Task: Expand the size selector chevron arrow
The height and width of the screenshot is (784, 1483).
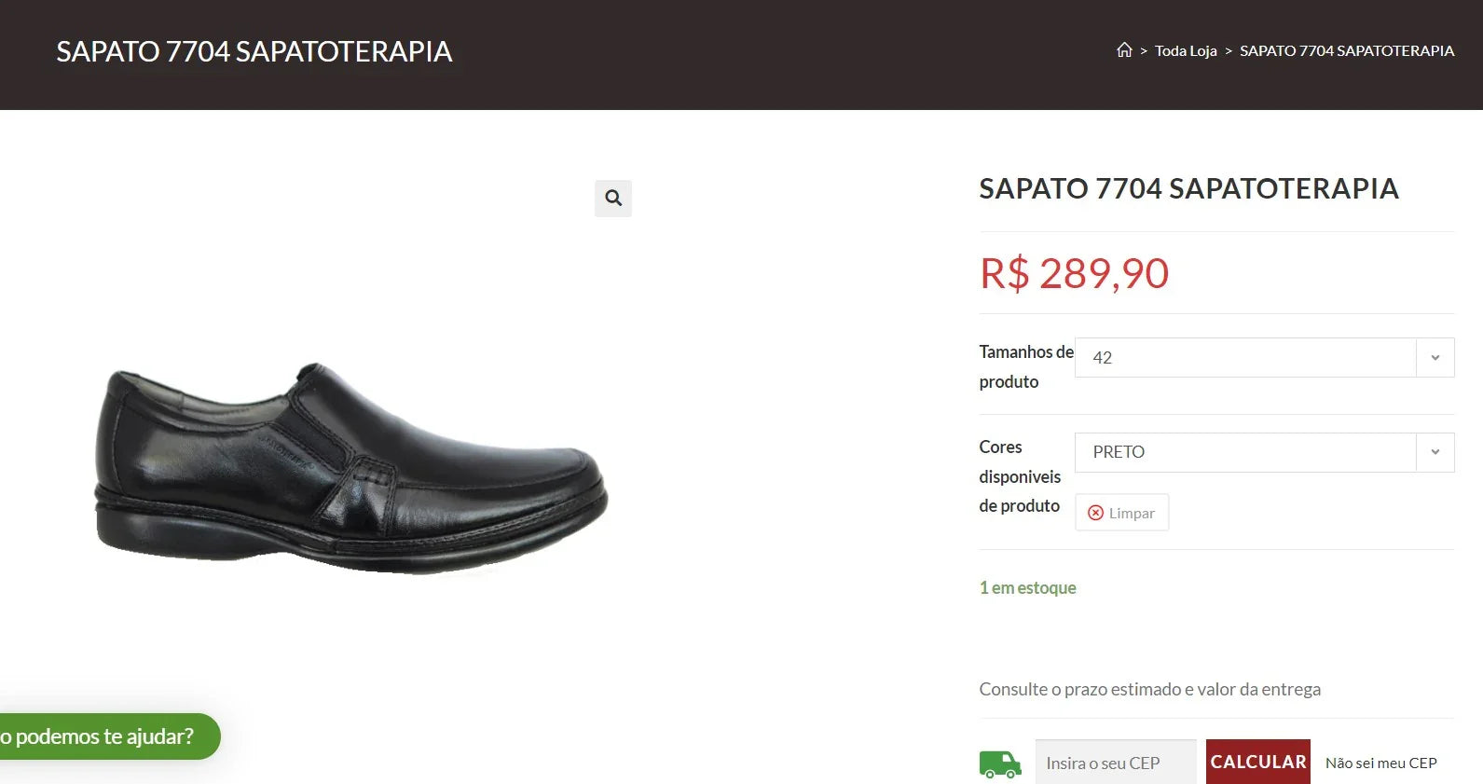Action: [1434, 357]
